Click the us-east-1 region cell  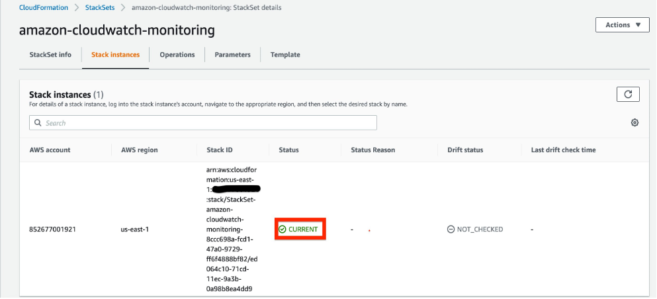tap(135, 230)
